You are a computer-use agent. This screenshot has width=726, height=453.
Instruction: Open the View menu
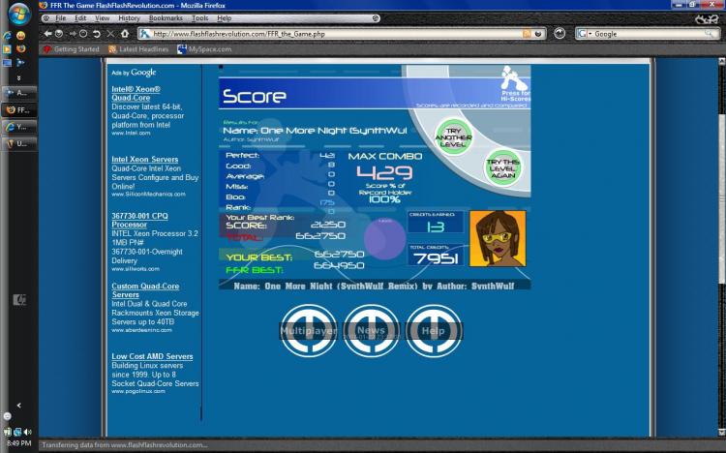click(x=102, y=18)
